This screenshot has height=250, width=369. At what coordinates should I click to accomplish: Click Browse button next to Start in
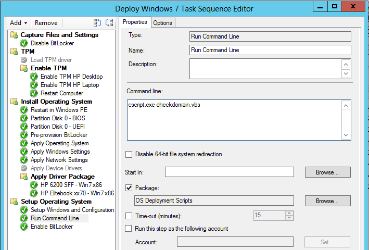327,172
